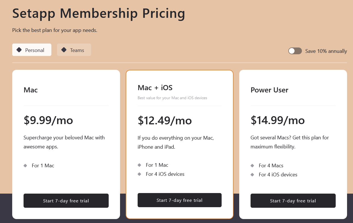Start 7-day free trial for Mac + iOS plan
Image resolution: width=353 pixels, height=223 pixels.
pyautogui.click(x=179, y=200)
